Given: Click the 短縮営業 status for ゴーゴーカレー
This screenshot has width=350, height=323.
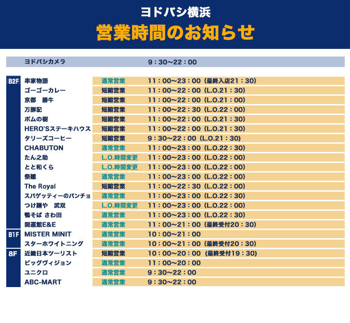Looking at the screenshot, I should point(113,91).
